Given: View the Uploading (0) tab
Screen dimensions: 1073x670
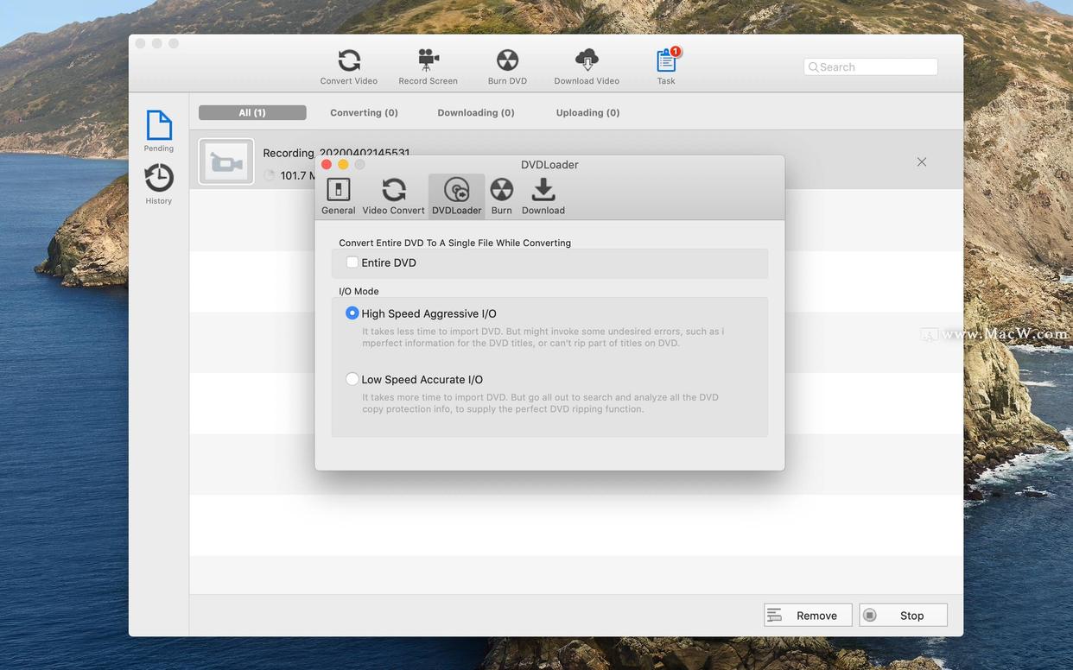Looking at the screenshot, I should click(587, 113).
